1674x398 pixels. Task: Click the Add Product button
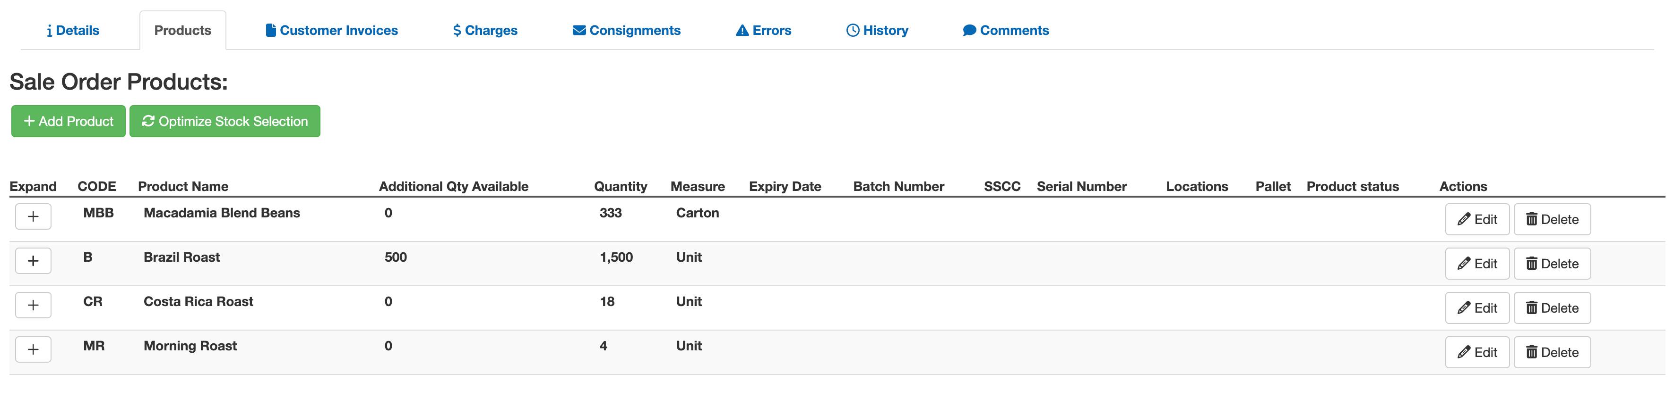[68, 121]
